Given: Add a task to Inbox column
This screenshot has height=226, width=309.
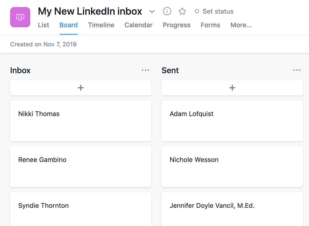Looking at the screenshot, I should 81,88.
